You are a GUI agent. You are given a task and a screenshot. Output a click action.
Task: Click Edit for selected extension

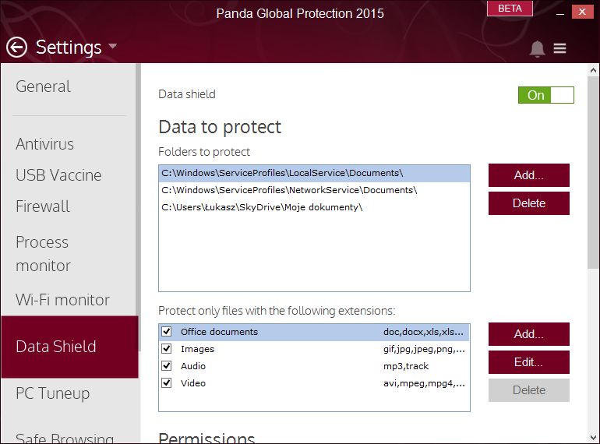(529, 362)
